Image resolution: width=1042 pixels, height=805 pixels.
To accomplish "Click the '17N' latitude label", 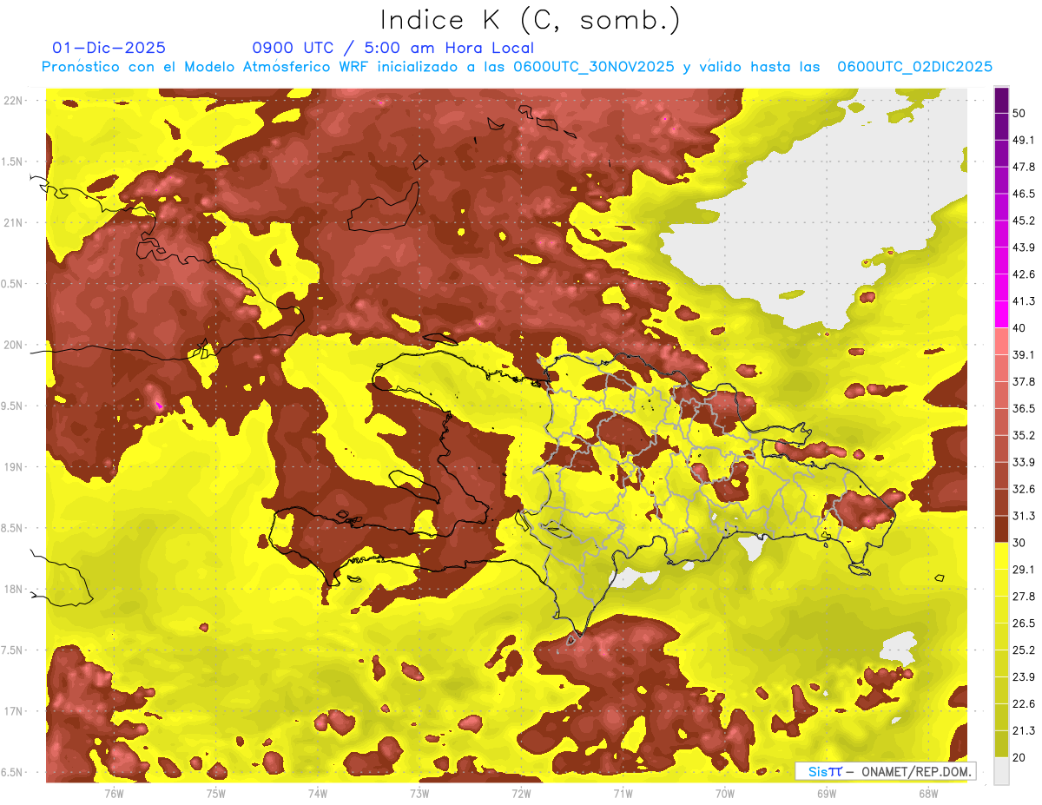I will (x=14, y=711).
